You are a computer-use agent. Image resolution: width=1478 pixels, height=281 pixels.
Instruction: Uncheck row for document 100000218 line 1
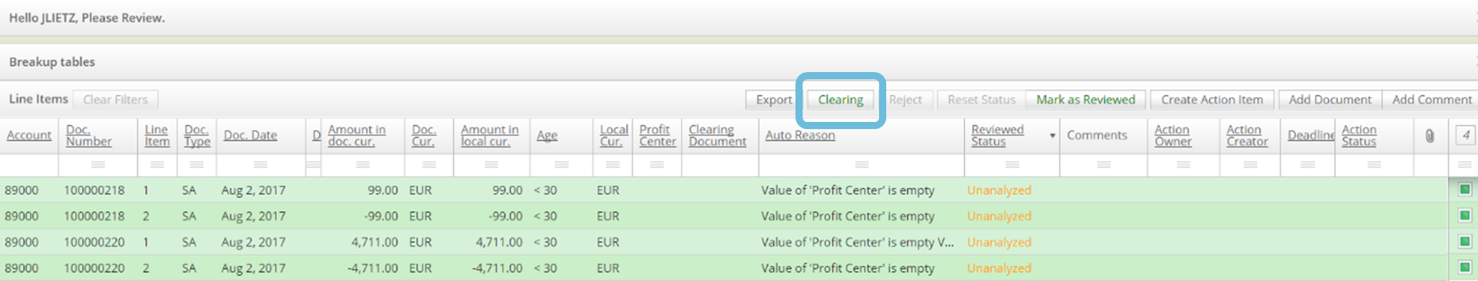1464,190
